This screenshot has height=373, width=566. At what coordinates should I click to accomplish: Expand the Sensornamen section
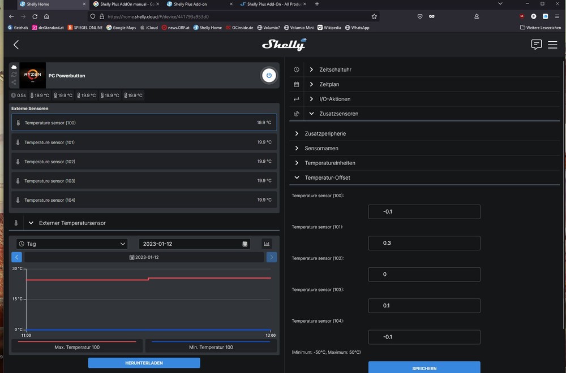(x=321, y=148)
